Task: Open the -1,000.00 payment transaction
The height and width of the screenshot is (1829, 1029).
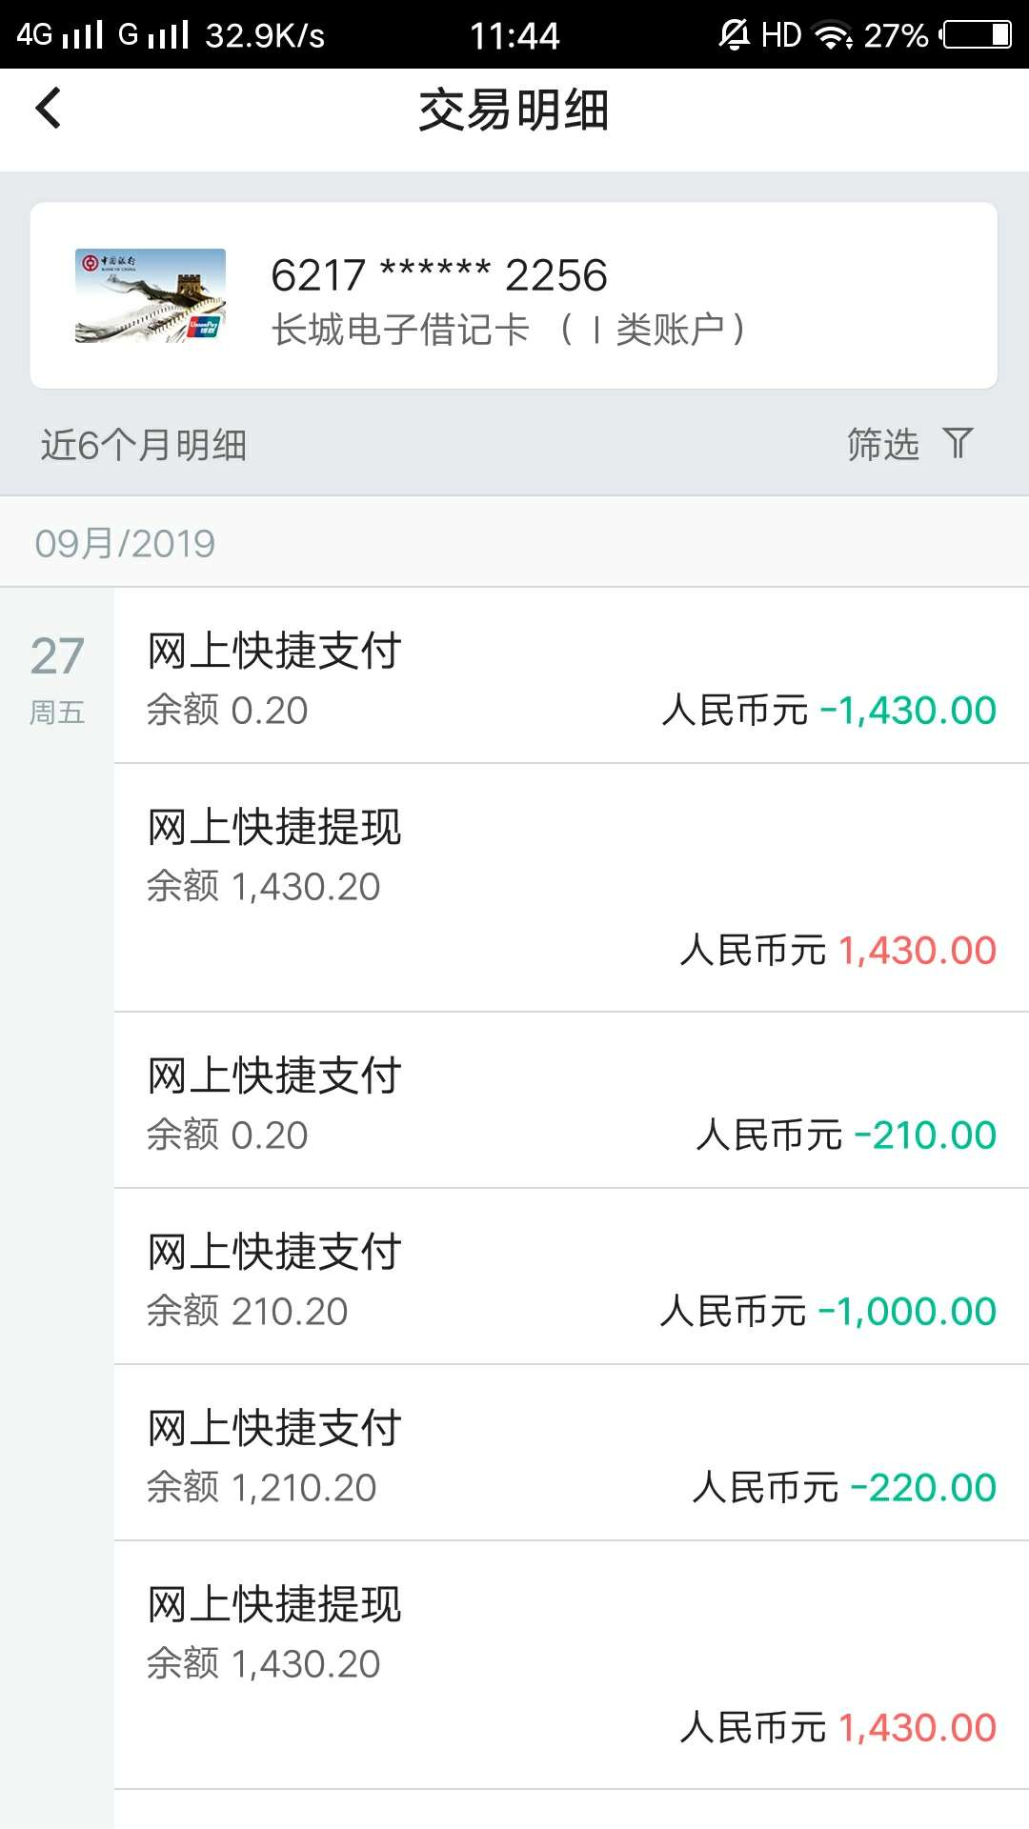Action: (x=571, y=1276)
